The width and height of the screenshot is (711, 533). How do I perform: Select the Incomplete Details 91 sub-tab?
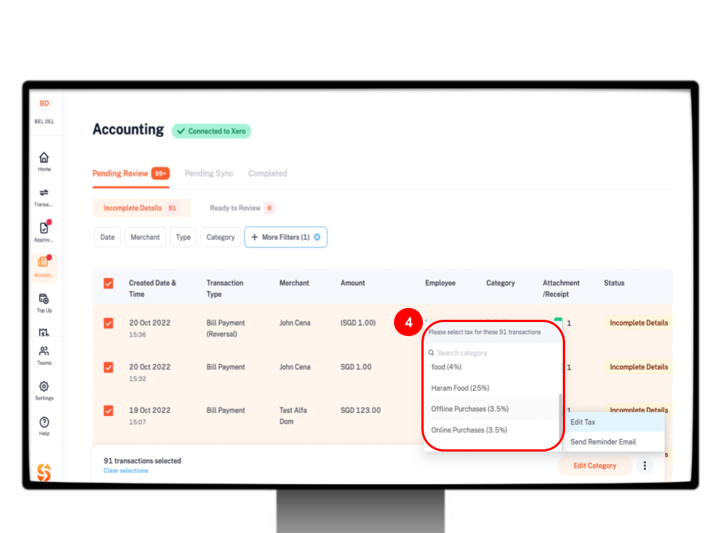[x=141, y=208]
